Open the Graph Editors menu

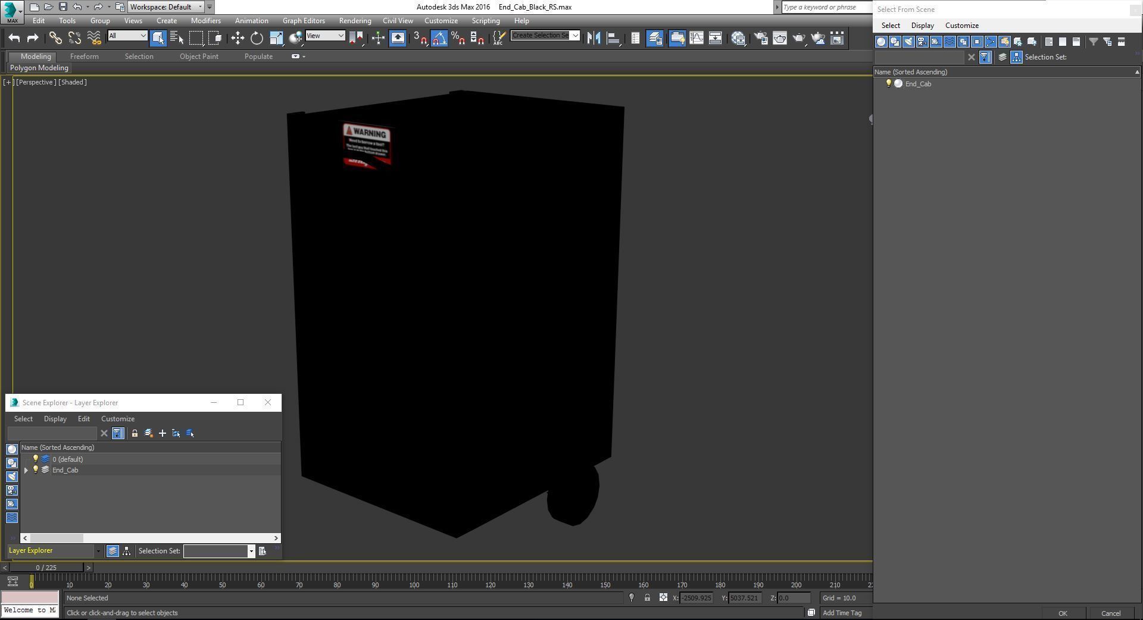pyautogui.click(x=304, y=21)
